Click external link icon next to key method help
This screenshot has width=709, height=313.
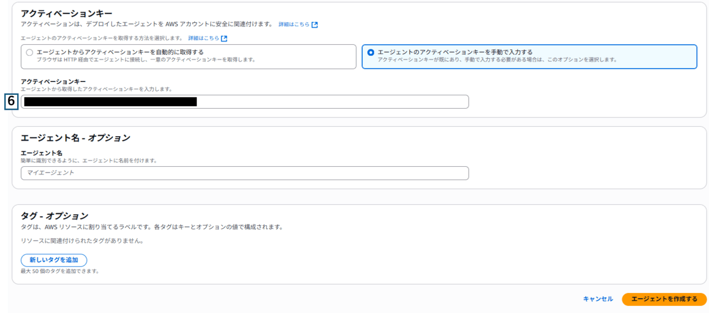224,39
